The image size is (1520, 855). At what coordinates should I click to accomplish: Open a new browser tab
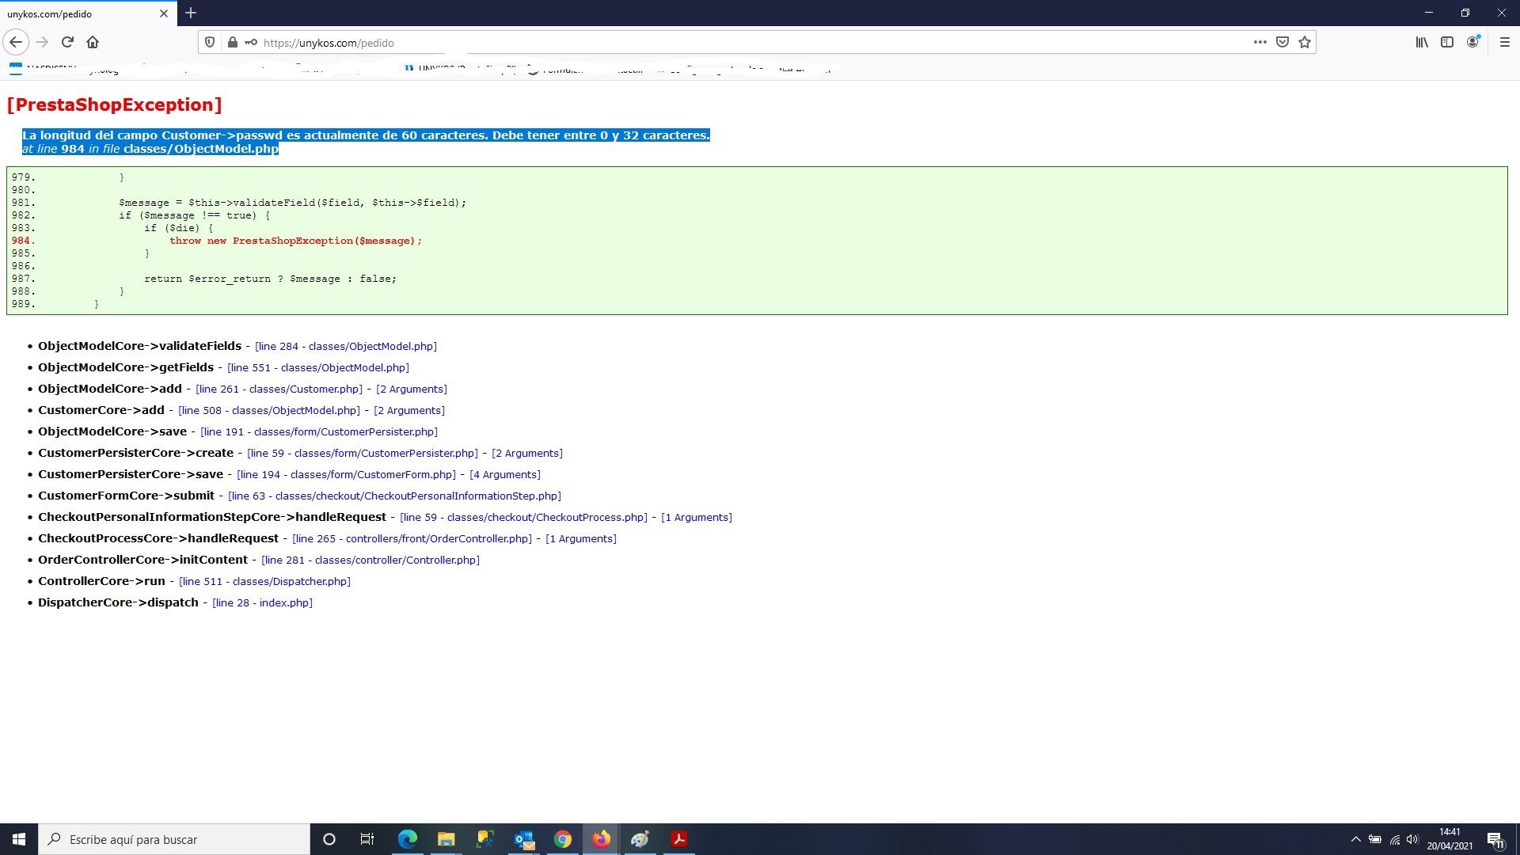click(191, 13)
